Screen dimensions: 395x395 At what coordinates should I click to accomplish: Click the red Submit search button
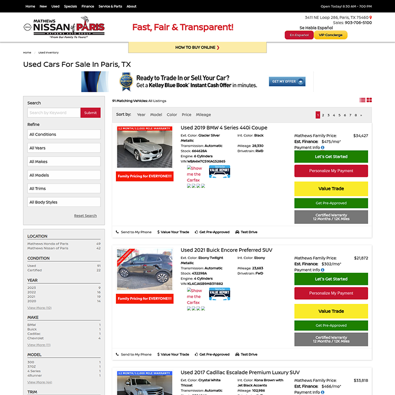pyautogui.click(x=91, y=113)
